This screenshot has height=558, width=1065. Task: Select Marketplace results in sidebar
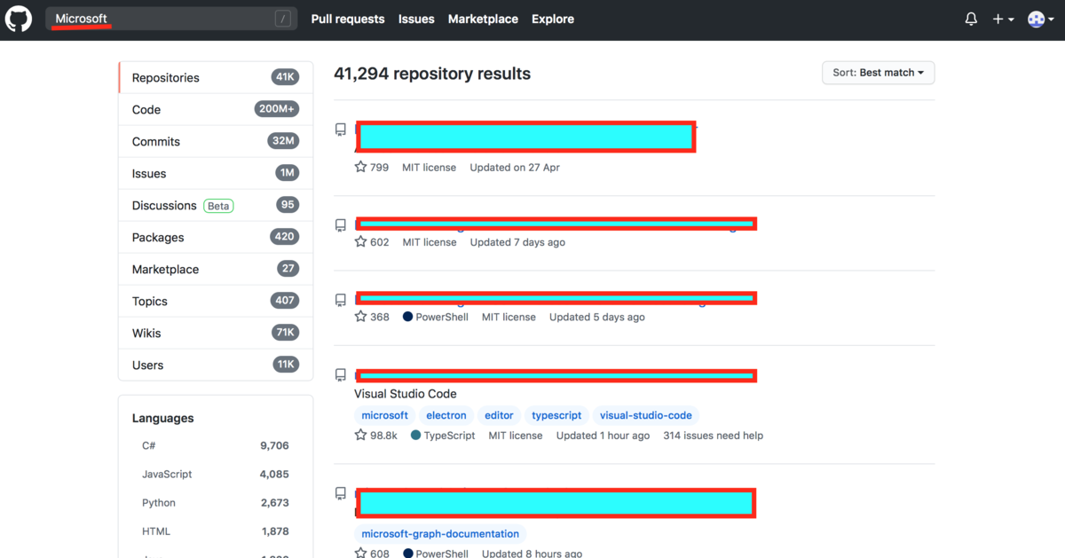[x=216, y=269]
